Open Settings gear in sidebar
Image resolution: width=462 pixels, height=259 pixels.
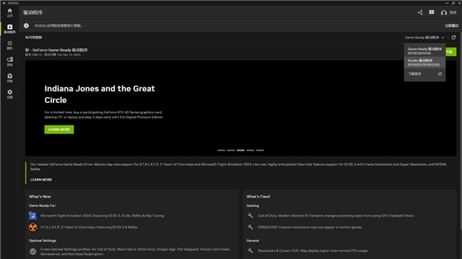click(x=10, y=94)
